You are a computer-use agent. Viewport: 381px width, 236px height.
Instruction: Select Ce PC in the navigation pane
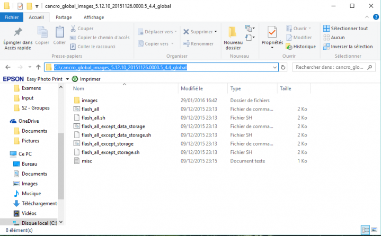[21, 154]
